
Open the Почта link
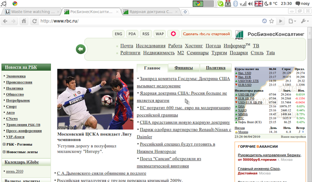tap(127, 46)
